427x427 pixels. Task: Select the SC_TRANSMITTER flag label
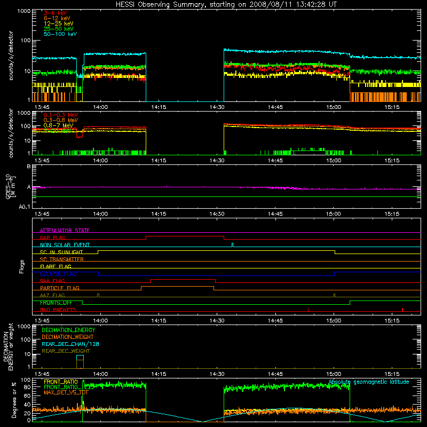(62, 259)
